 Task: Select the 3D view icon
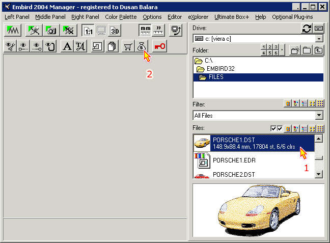tap(115, 31)
